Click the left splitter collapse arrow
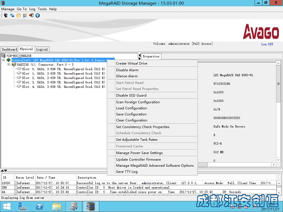The image size is (283, 212). [139, 55]
